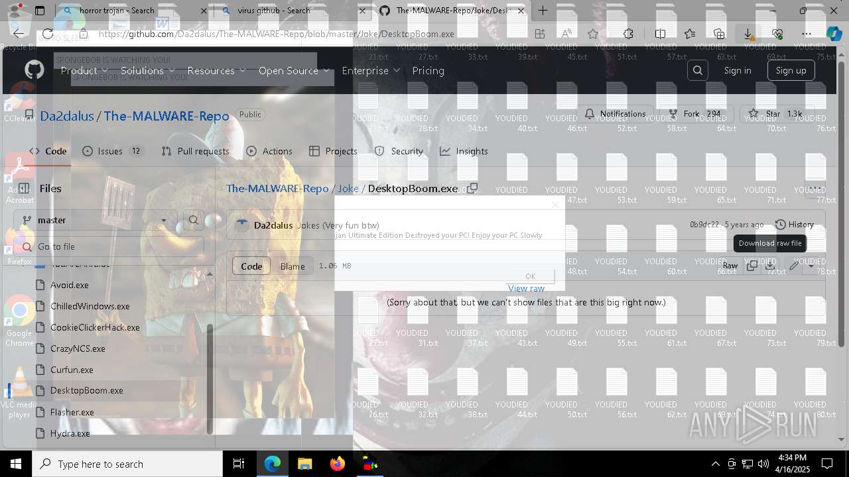Refresh the page with the reload icon
This screenshot has height=477, width=849.
(48, 34)
